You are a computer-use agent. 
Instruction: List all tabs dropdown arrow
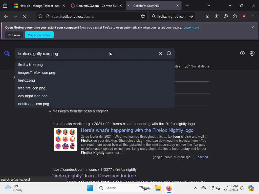point(209,6)
